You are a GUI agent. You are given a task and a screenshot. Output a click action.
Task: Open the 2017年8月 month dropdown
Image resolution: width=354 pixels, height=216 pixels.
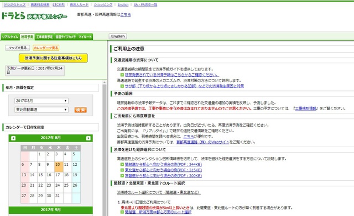[41, 101]
